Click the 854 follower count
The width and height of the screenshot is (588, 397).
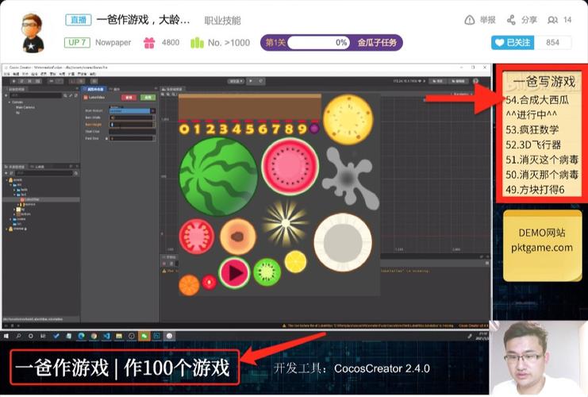[553, 43]
